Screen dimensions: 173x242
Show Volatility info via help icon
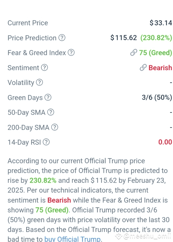40,82
